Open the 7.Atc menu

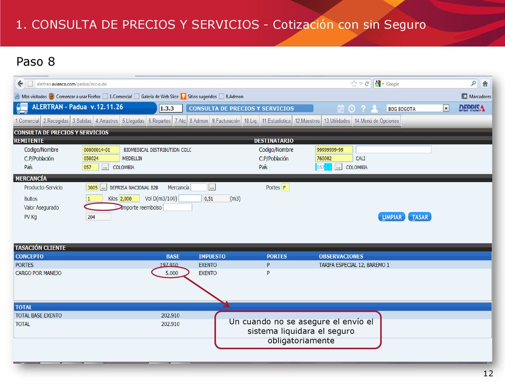[x=180, y=121]
